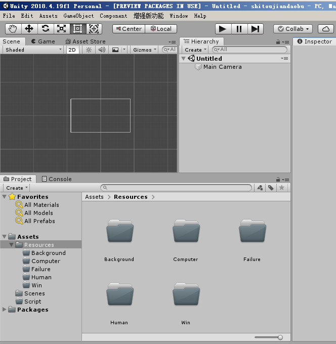
Task: Toggle scene audio speaker icon
Action: tap(102, 50)
